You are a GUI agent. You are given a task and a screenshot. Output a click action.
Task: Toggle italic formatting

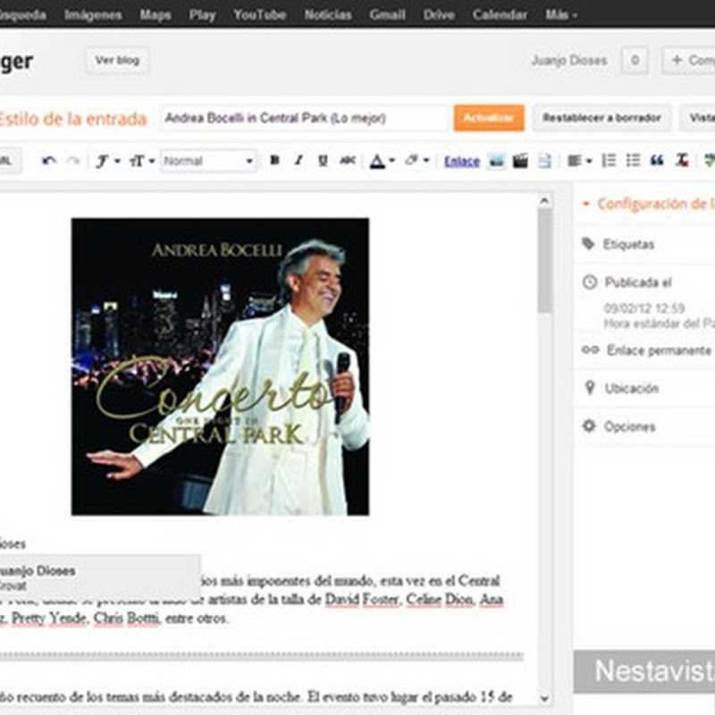299,161
